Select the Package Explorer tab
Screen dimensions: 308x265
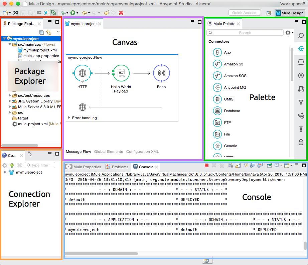[x=22, y=24]
